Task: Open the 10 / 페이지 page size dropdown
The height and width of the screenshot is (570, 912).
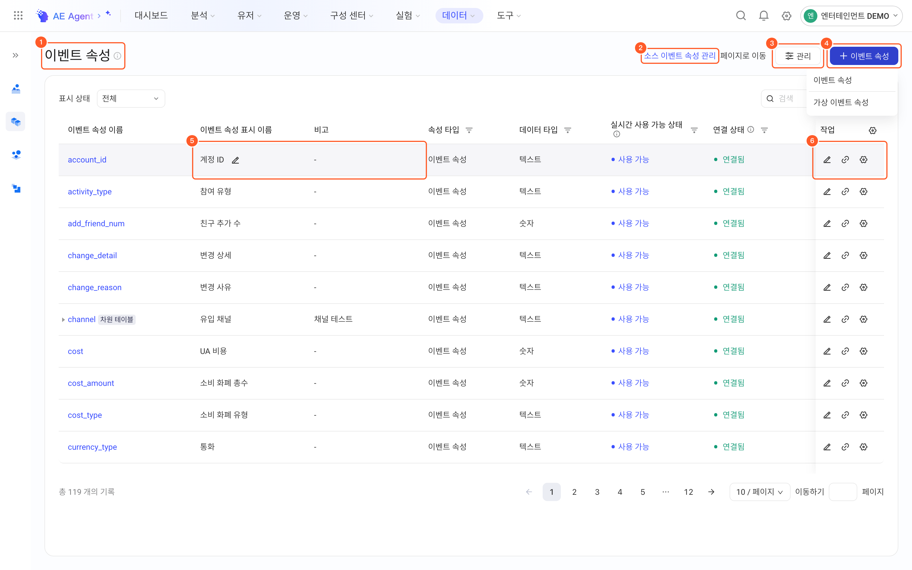Action: coord(759,492)
